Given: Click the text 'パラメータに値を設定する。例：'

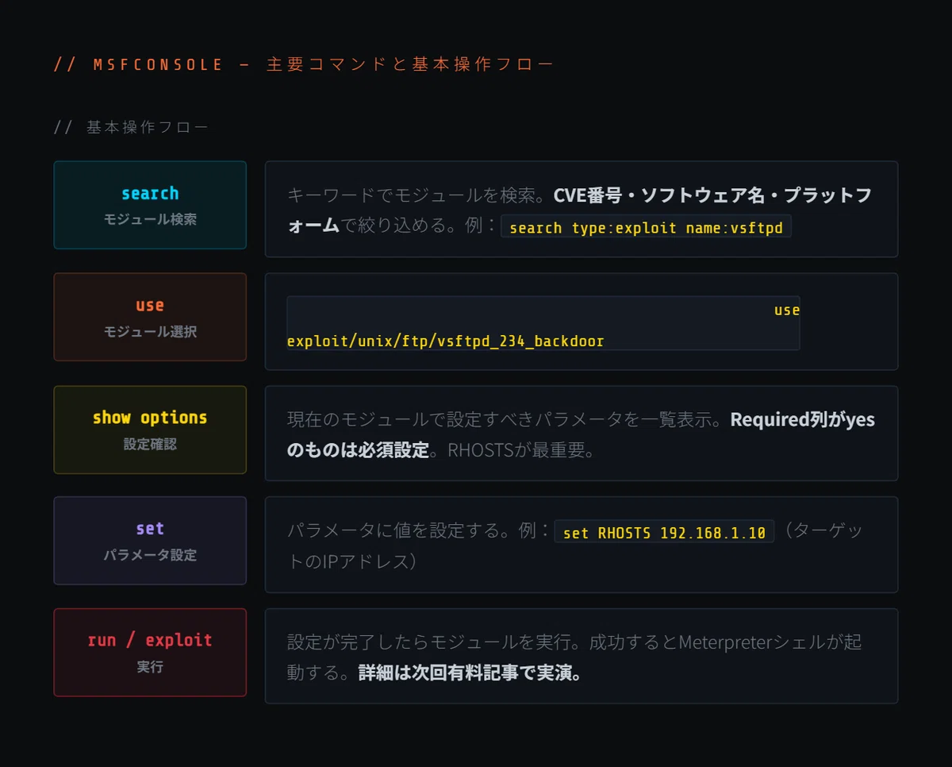Looking at the screenshot, I should pyautogui.click(x=419, y=531).
